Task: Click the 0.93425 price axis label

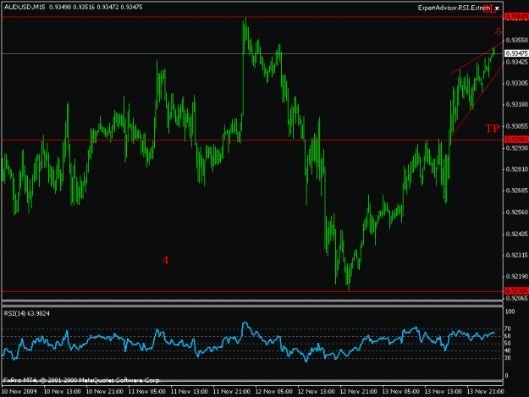Action: pyautogui.click(x=517, y=62)
